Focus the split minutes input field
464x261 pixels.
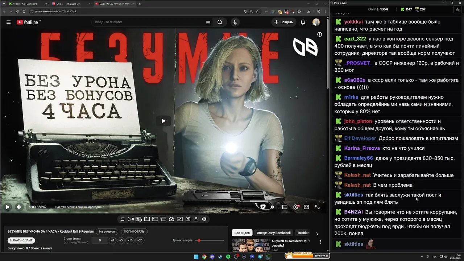[x=100, y=240]
